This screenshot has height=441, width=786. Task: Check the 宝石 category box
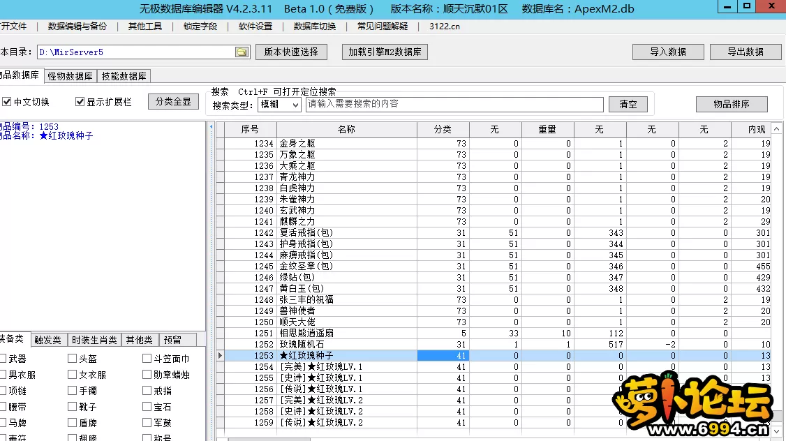(x=147, y=406)
